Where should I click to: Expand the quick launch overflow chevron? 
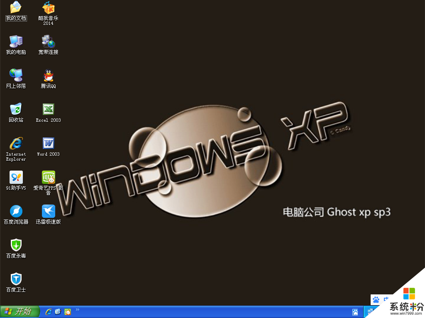click(x=77, y=310)
